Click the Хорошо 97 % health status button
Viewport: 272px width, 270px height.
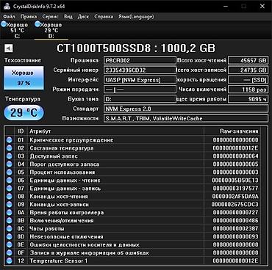[x=24, y=78]
